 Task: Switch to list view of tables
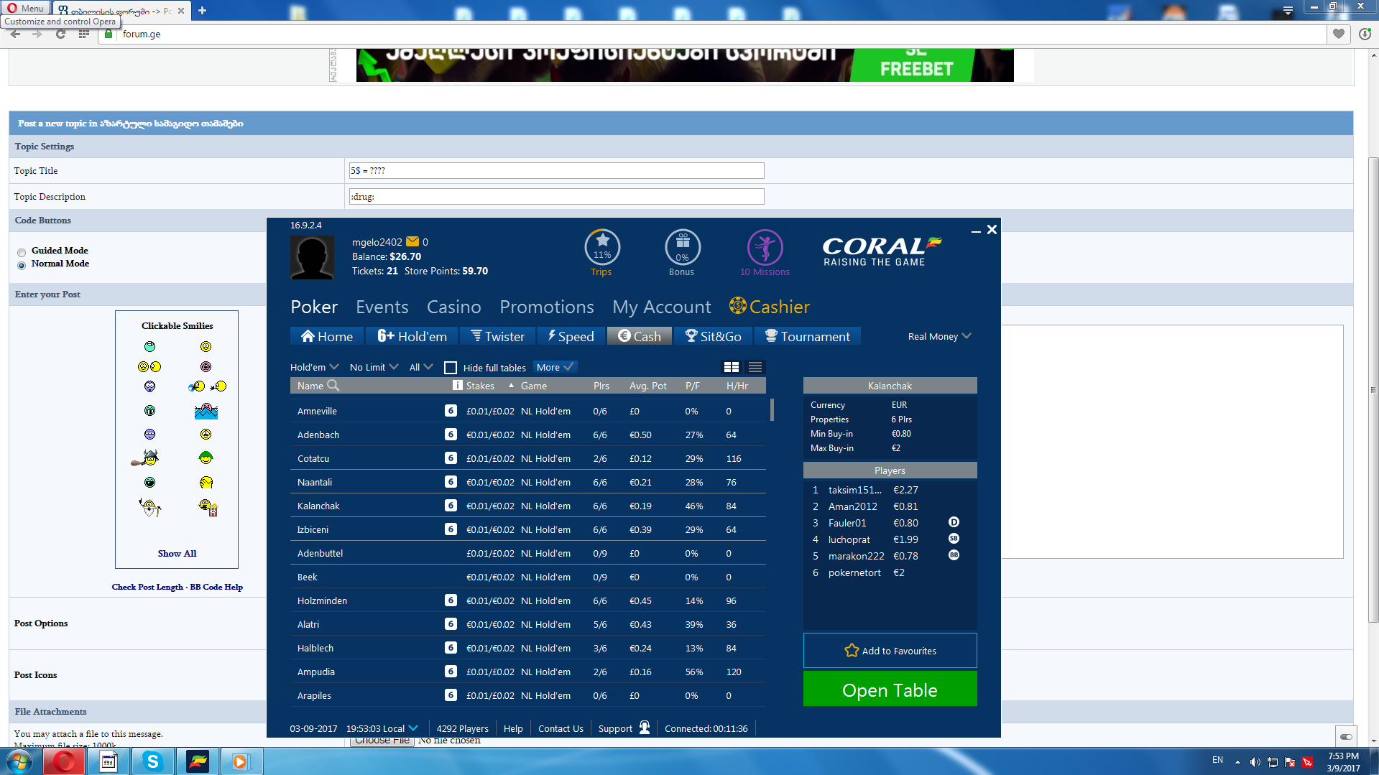point(755,367)
